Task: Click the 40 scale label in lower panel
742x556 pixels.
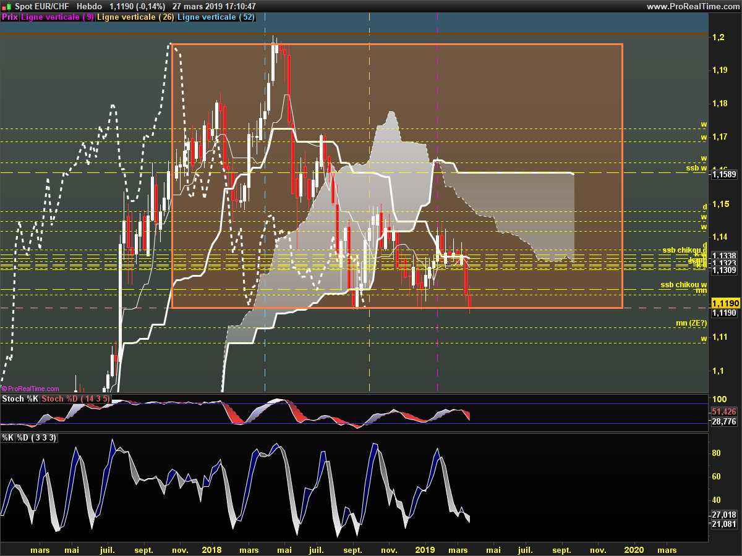Action: [x=716, y=500]
